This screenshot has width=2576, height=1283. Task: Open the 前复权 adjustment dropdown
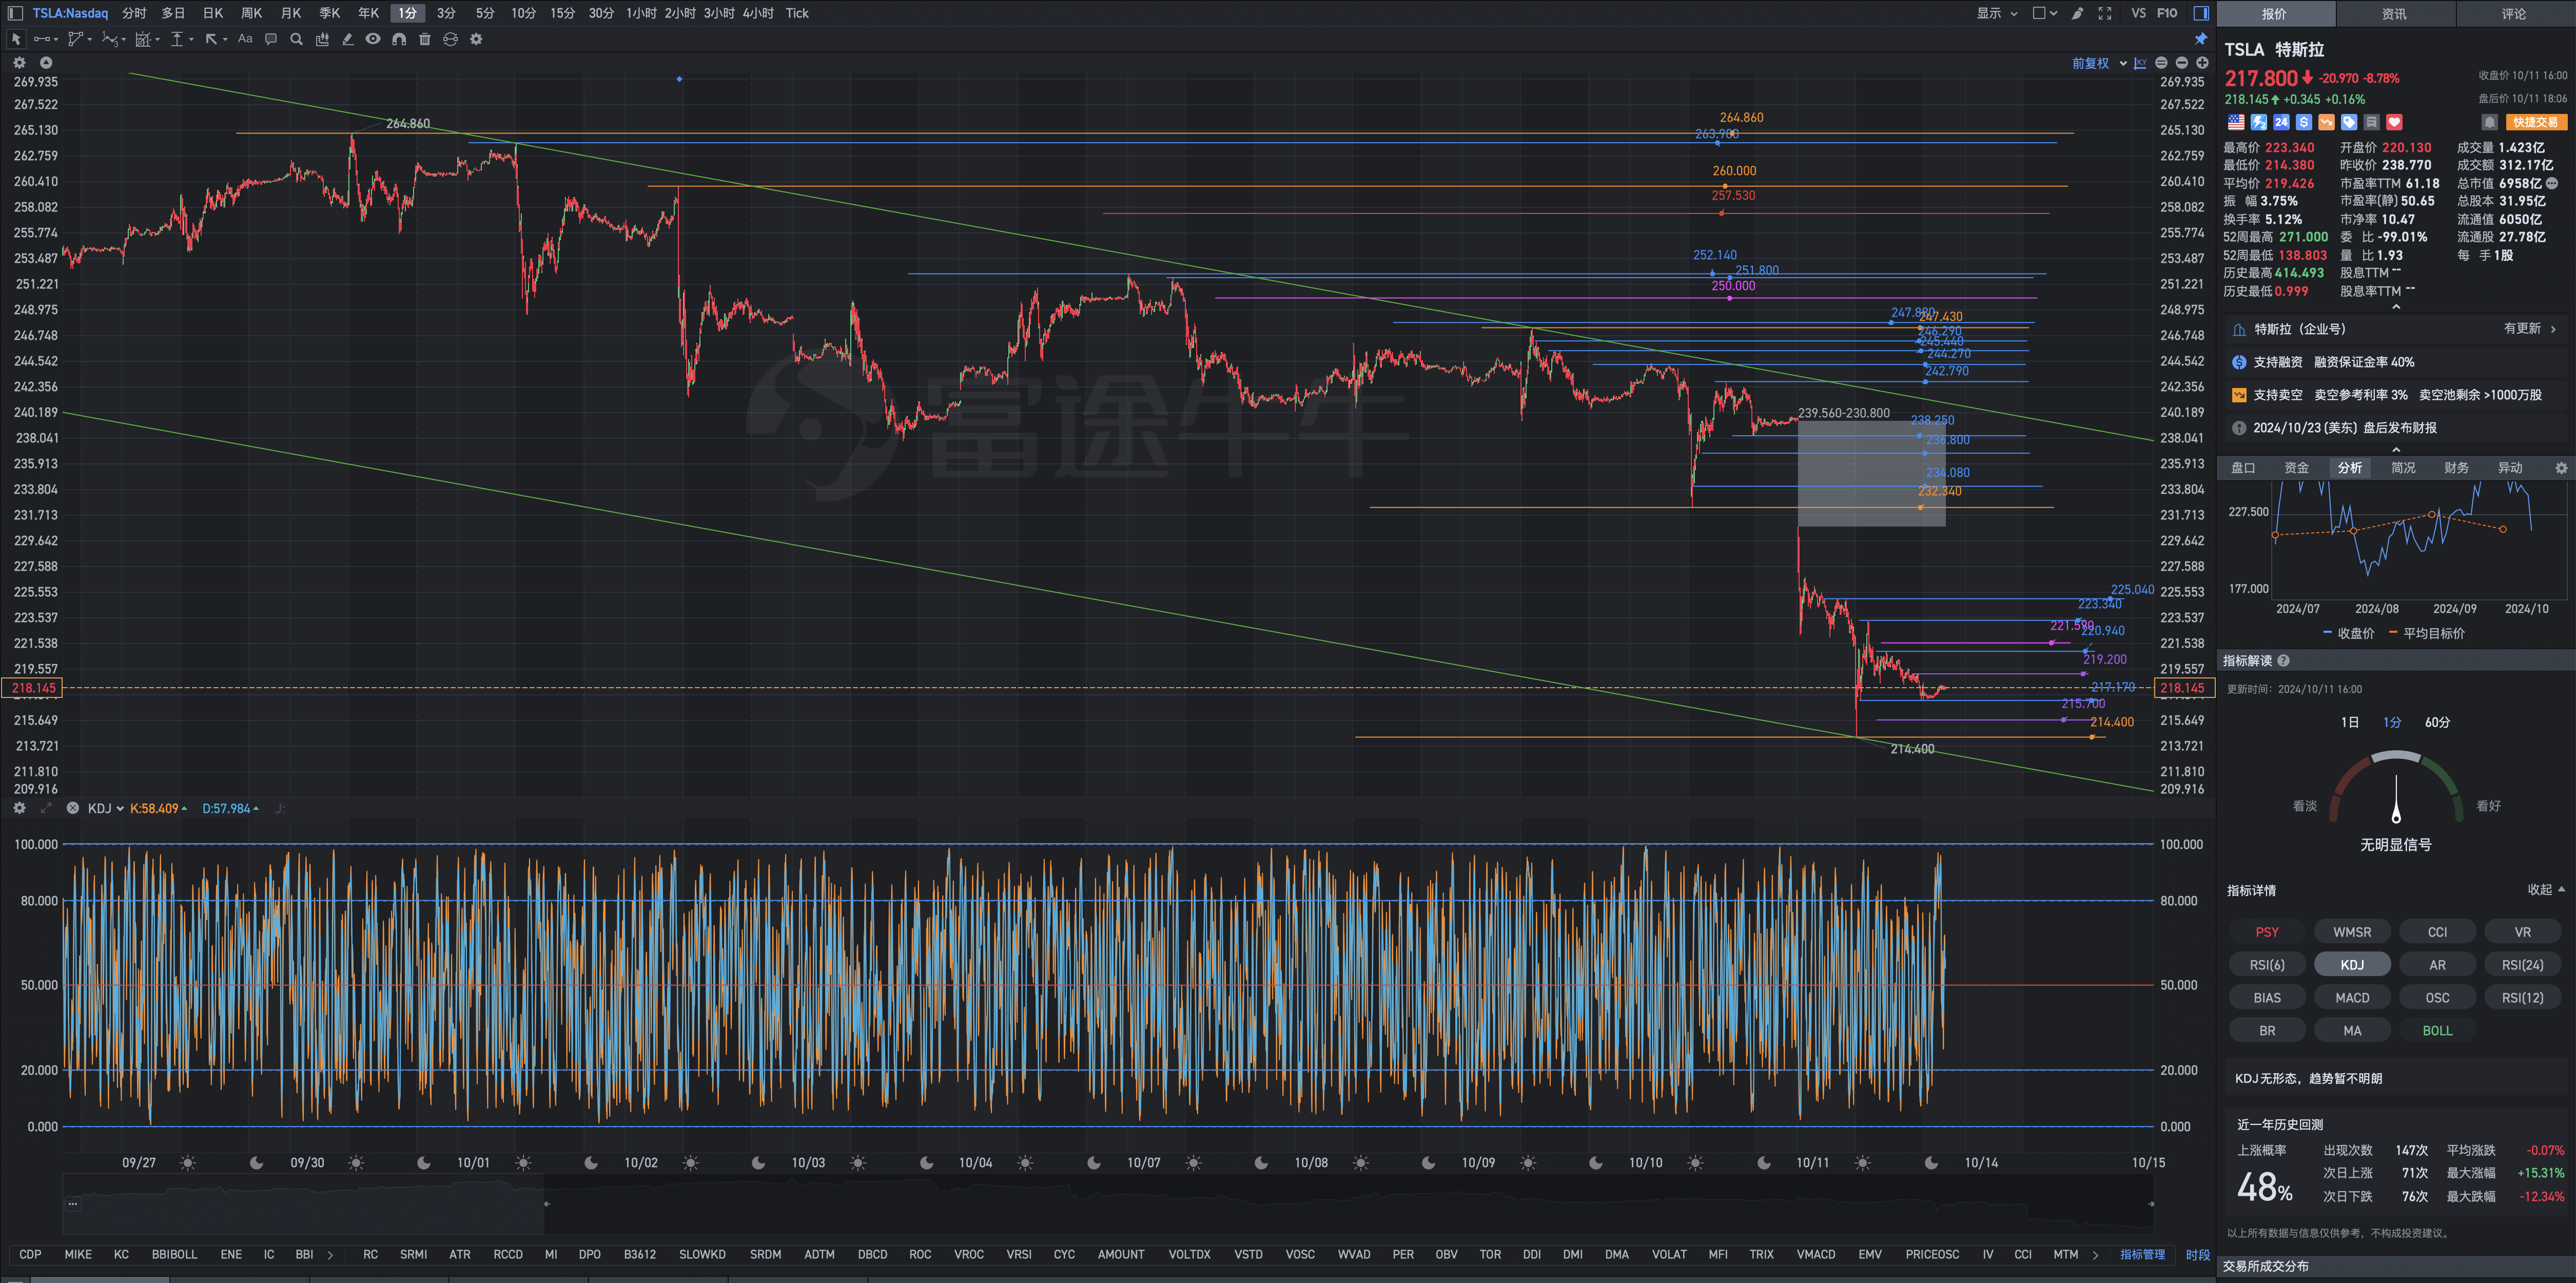(x=2099, y=63)
